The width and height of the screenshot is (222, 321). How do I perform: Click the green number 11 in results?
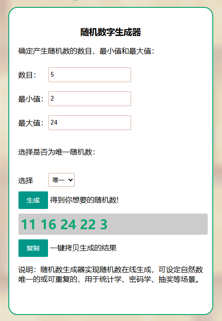(28, 224)
